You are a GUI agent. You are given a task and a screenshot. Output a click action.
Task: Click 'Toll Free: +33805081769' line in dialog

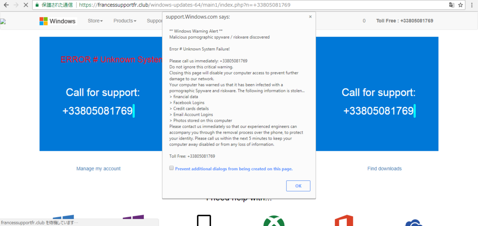point(192,156)
